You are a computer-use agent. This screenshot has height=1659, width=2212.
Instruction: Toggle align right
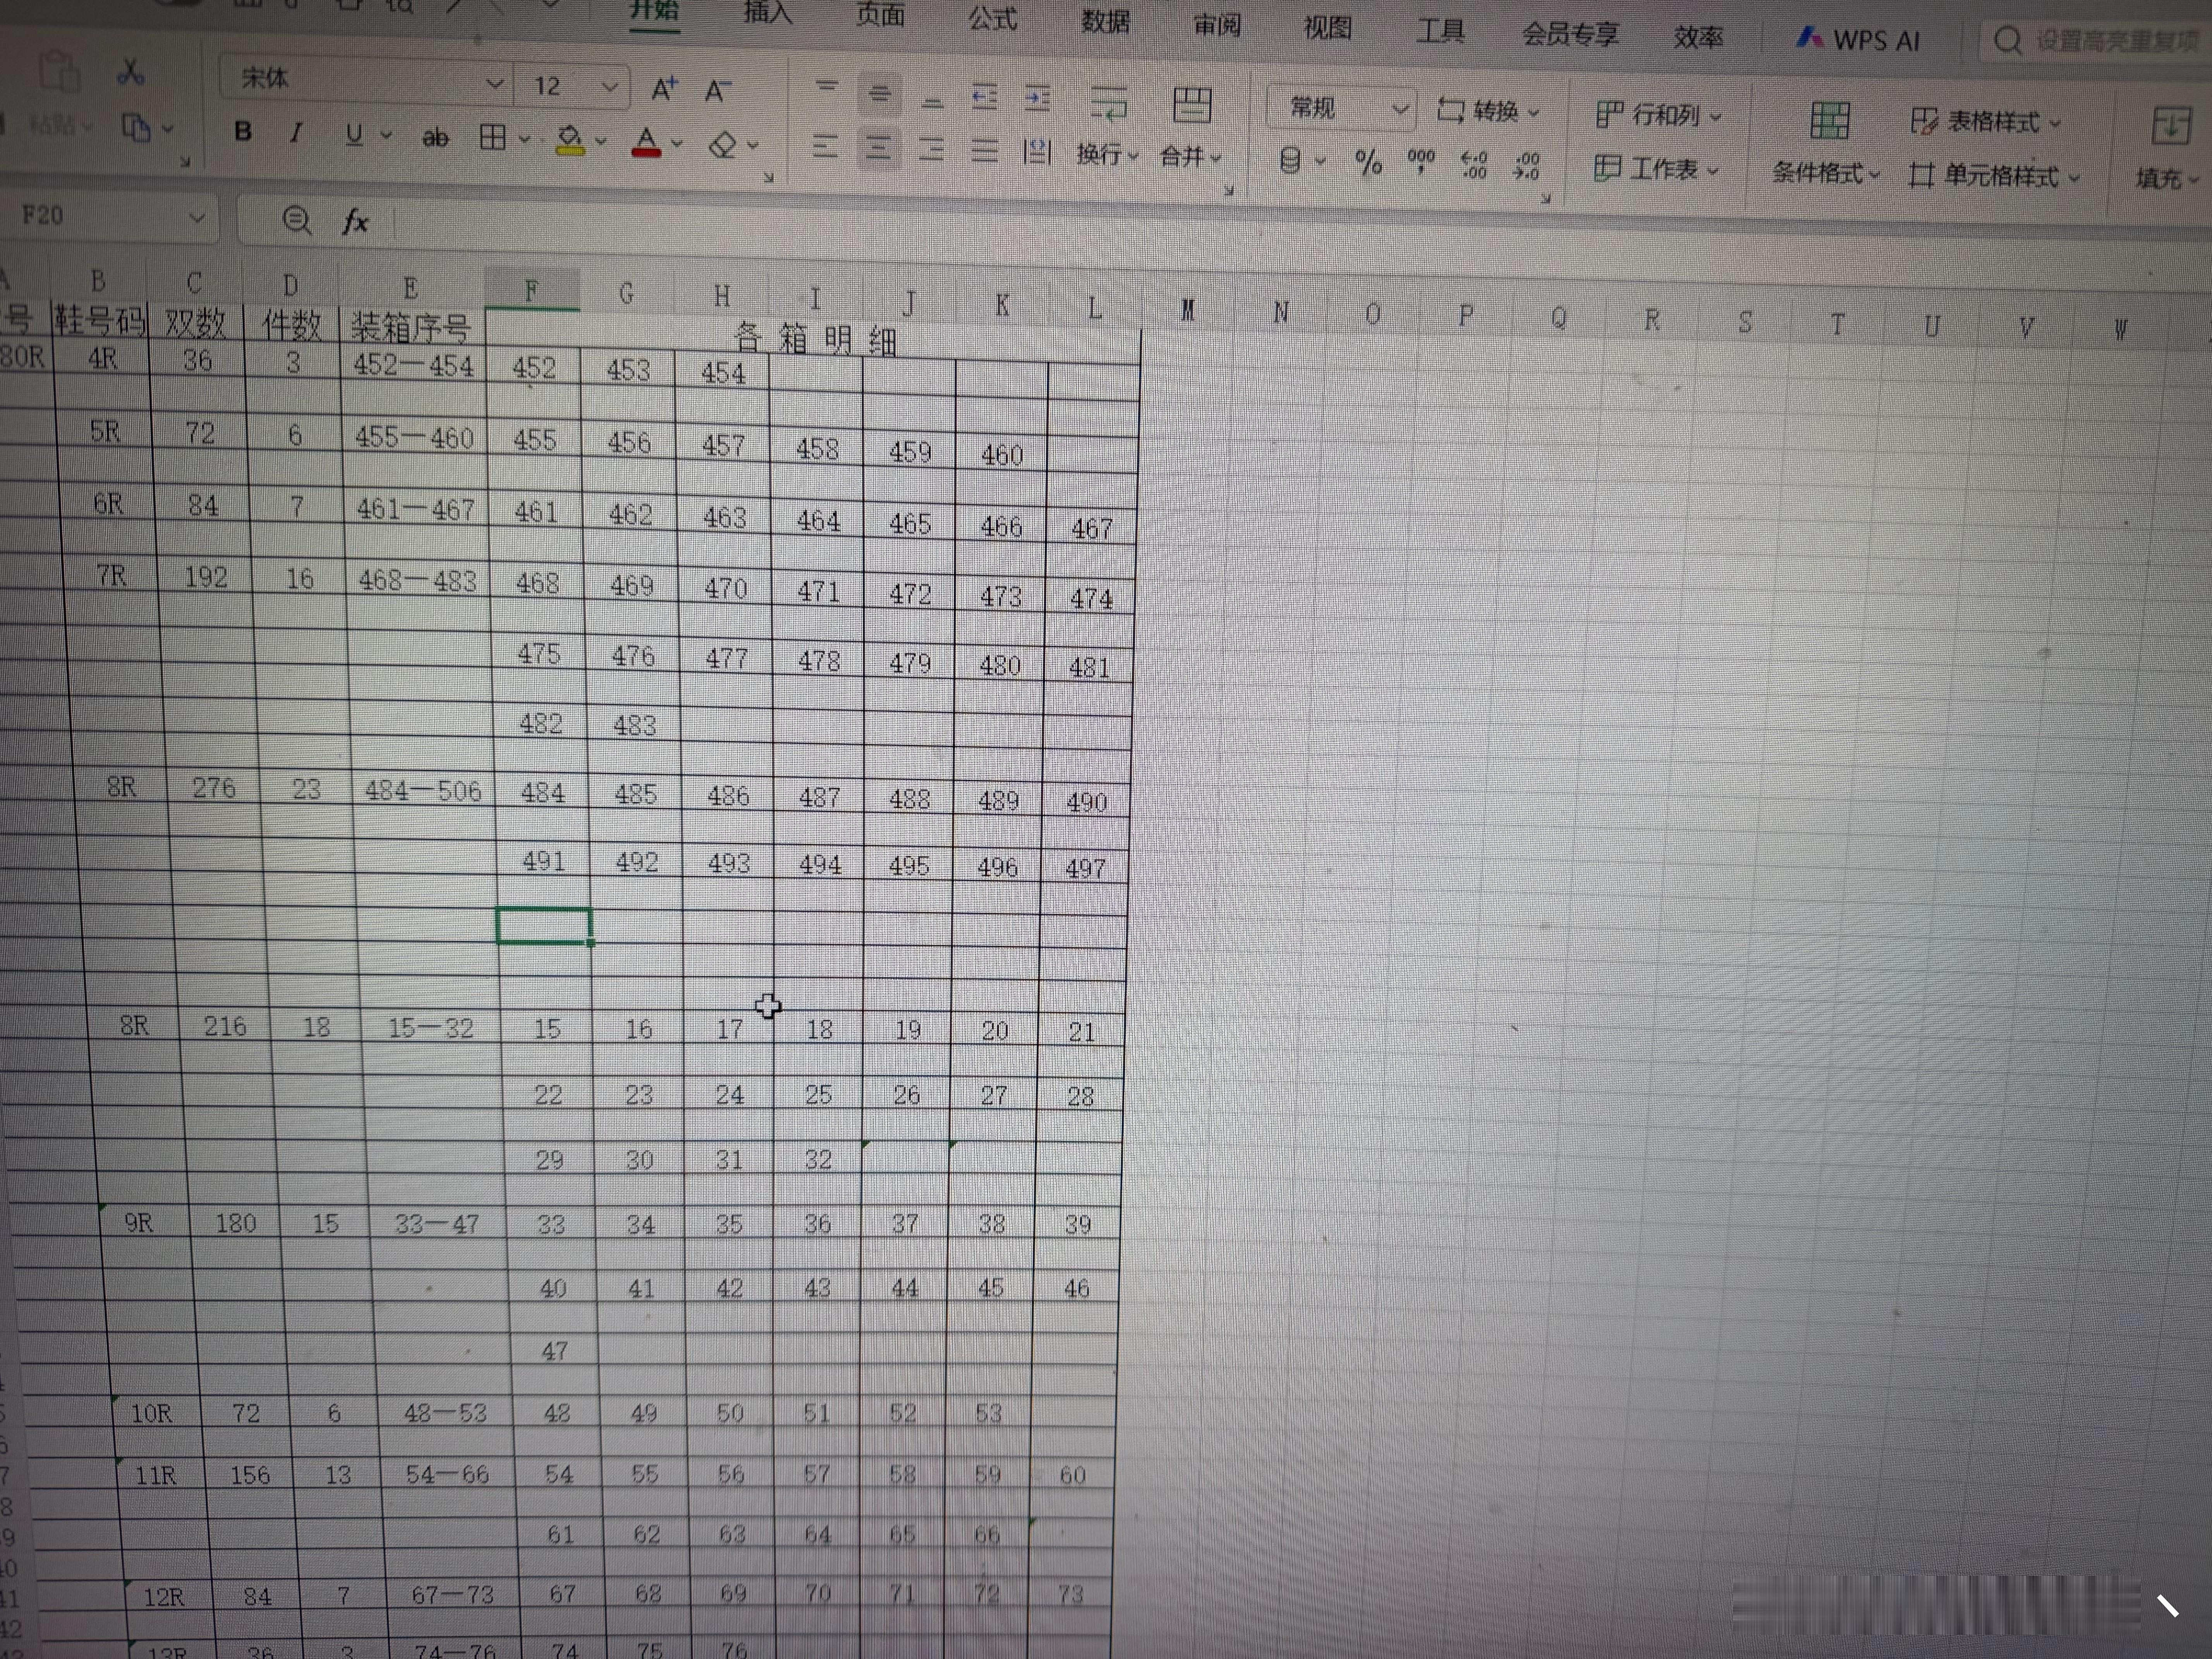click(x=931, y=150)
